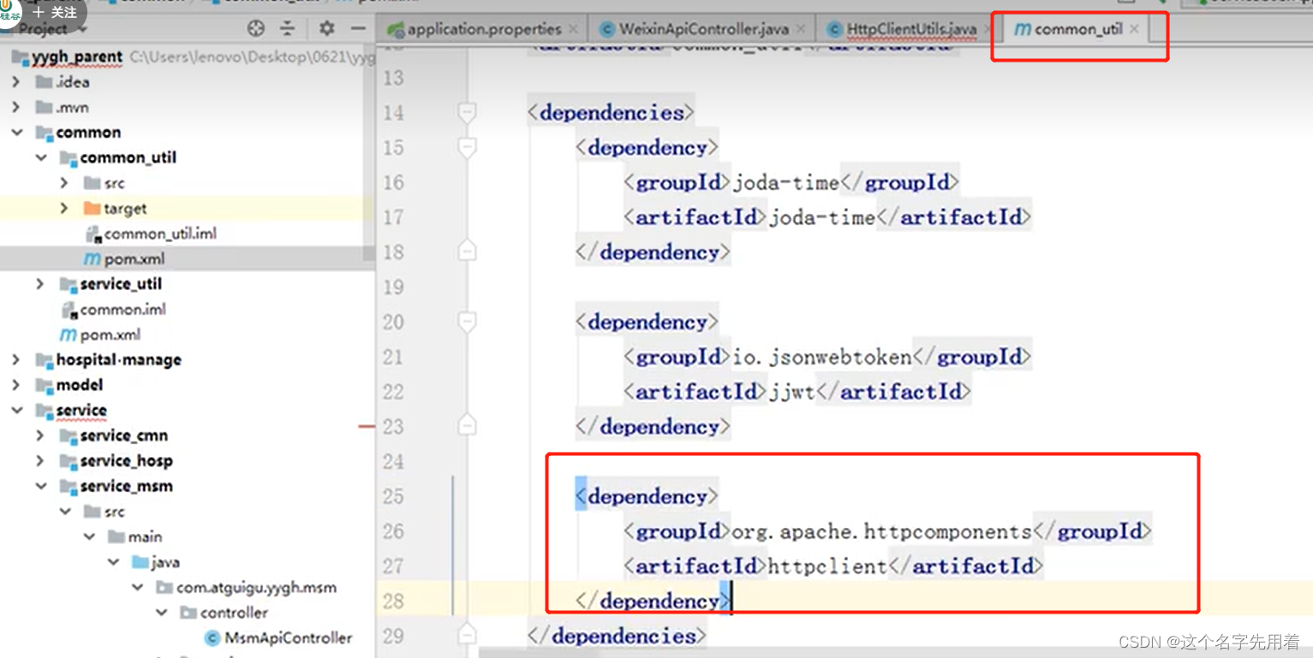Open pom.xml under common module
This screenshot has width=1313, height=658.
(x=110, y=335)
